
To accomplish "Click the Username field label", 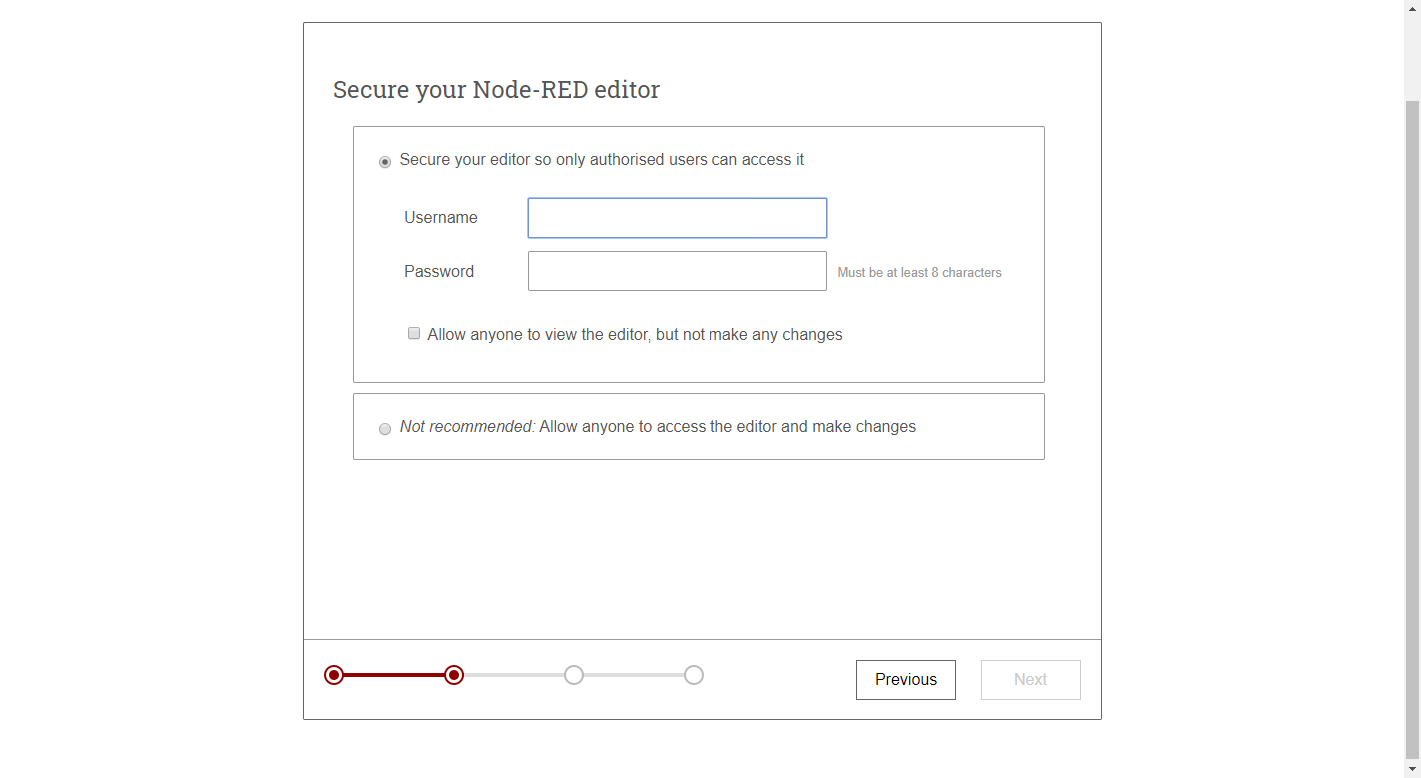I will click(x=441, y=217).
